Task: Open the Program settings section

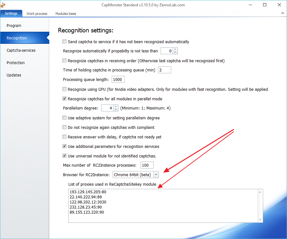Action: pyautogui.click(x=25, y=26)
